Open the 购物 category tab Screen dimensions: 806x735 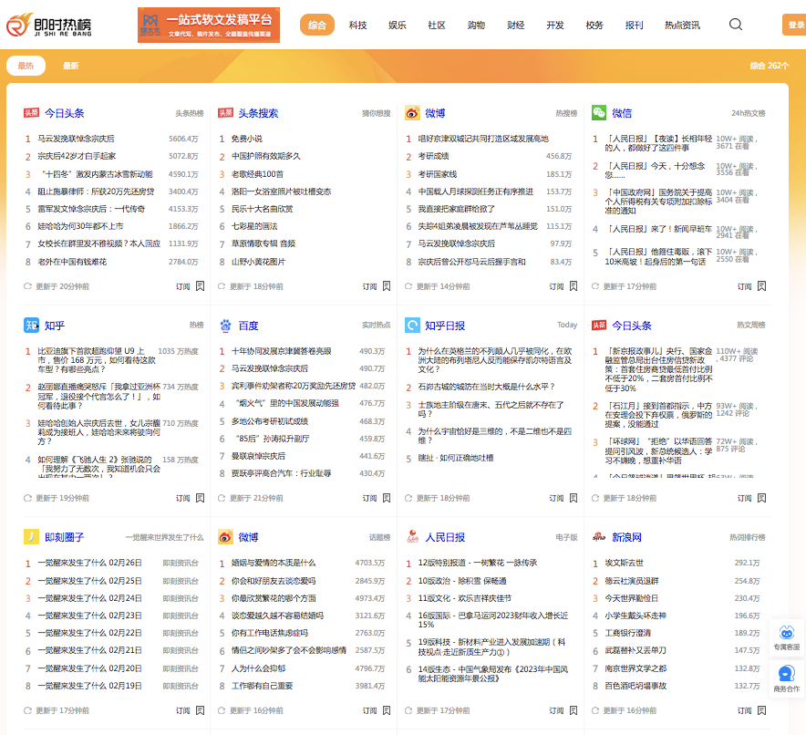coord(476,26)
